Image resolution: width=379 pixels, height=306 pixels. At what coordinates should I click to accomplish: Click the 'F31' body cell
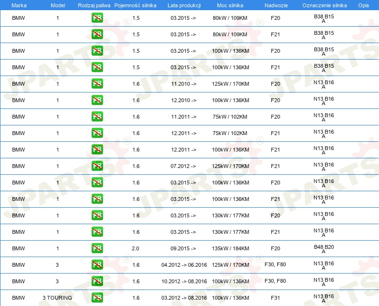(275, 298)
